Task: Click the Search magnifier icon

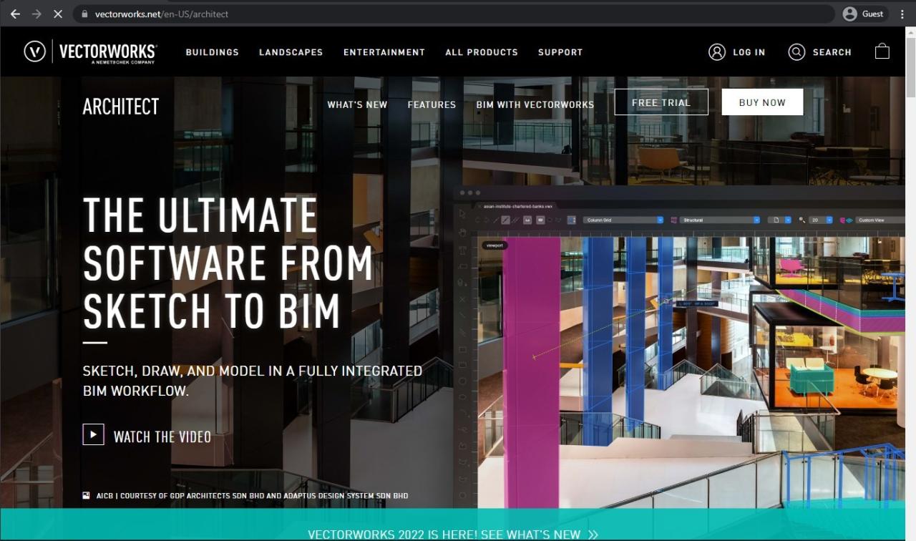Action: [796, 52]
